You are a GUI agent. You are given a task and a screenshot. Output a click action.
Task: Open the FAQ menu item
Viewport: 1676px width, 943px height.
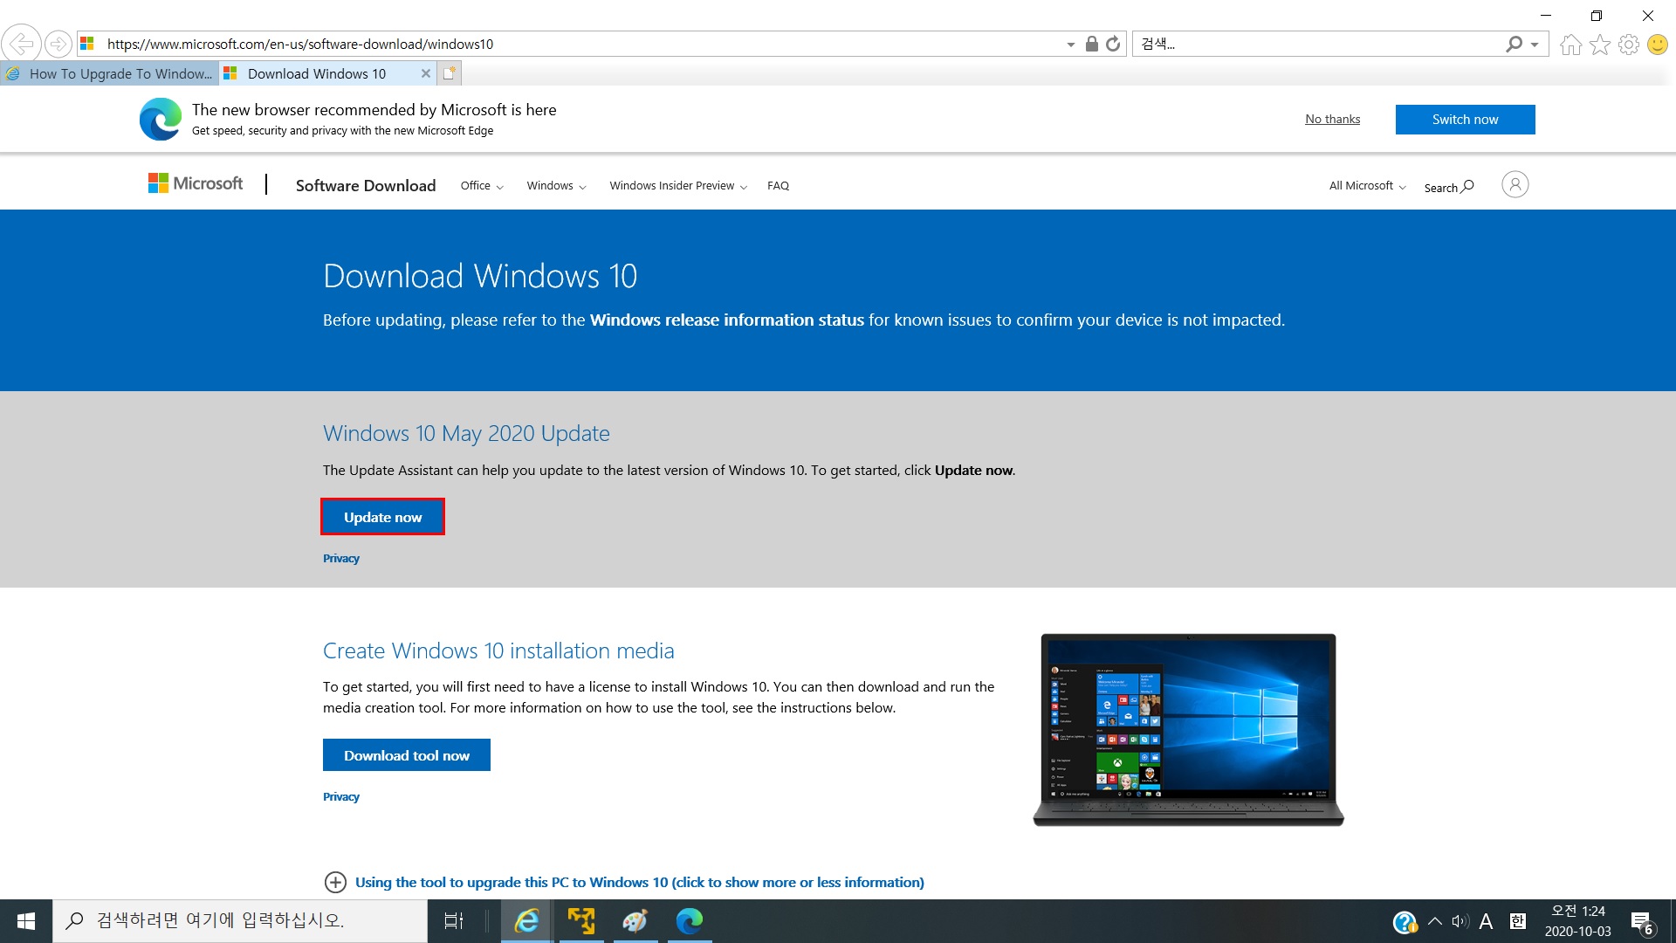point(778,186)
